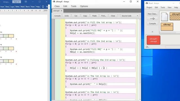The image size is (180, 101).
Task: Open the Tools menu in BlueJ main window
Action: click(163, 8)
